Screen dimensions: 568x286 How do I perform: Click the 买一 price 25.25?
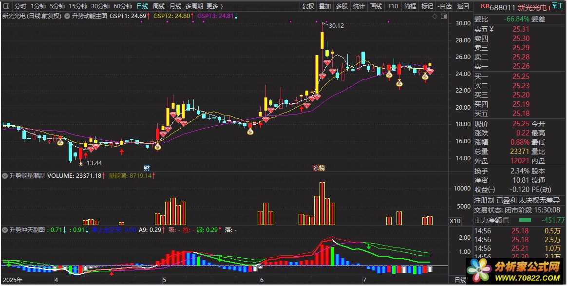click(521, 76)
